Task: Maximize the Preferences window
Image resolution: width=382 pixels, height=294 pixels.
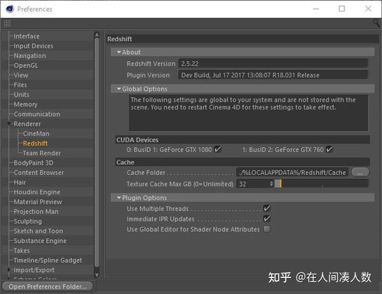Action: click(342, 9)
